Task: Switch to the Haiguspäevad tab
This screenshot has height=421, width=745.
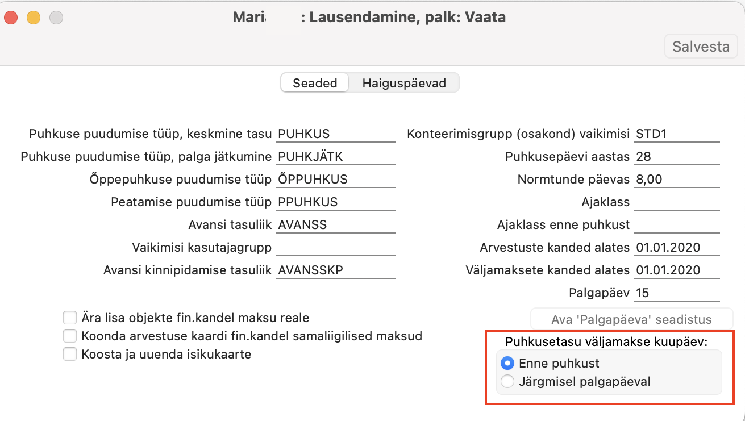Action: pyautogui.click(x=404, y=83)
